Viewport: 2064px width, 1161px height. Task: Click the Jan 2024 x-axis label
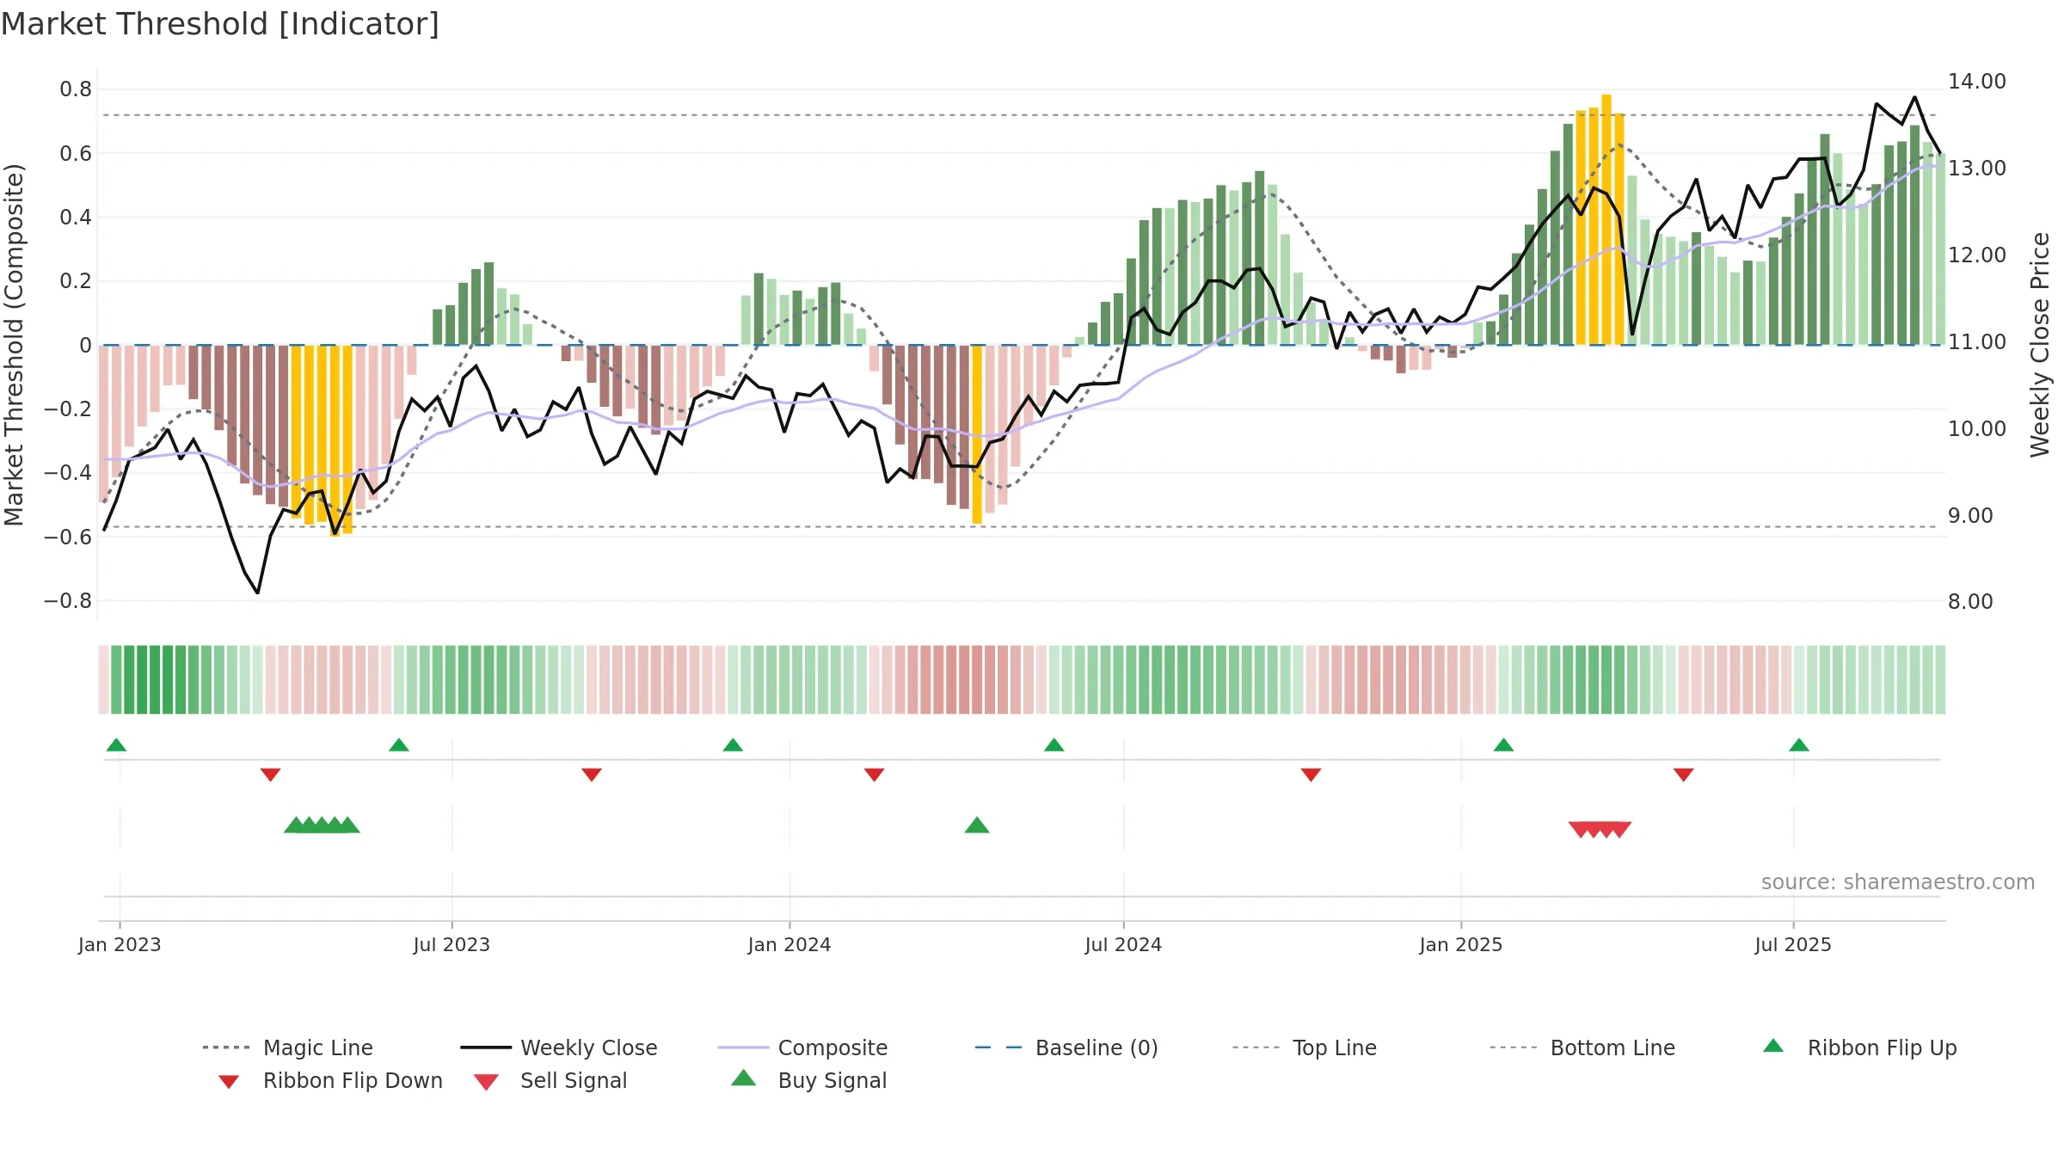[789, 945]
